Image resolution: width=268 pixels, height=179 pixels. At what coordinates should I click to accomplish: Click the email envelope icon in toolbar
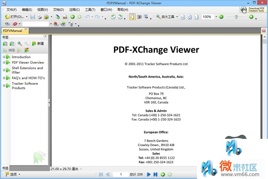click(x=47, y=17)
